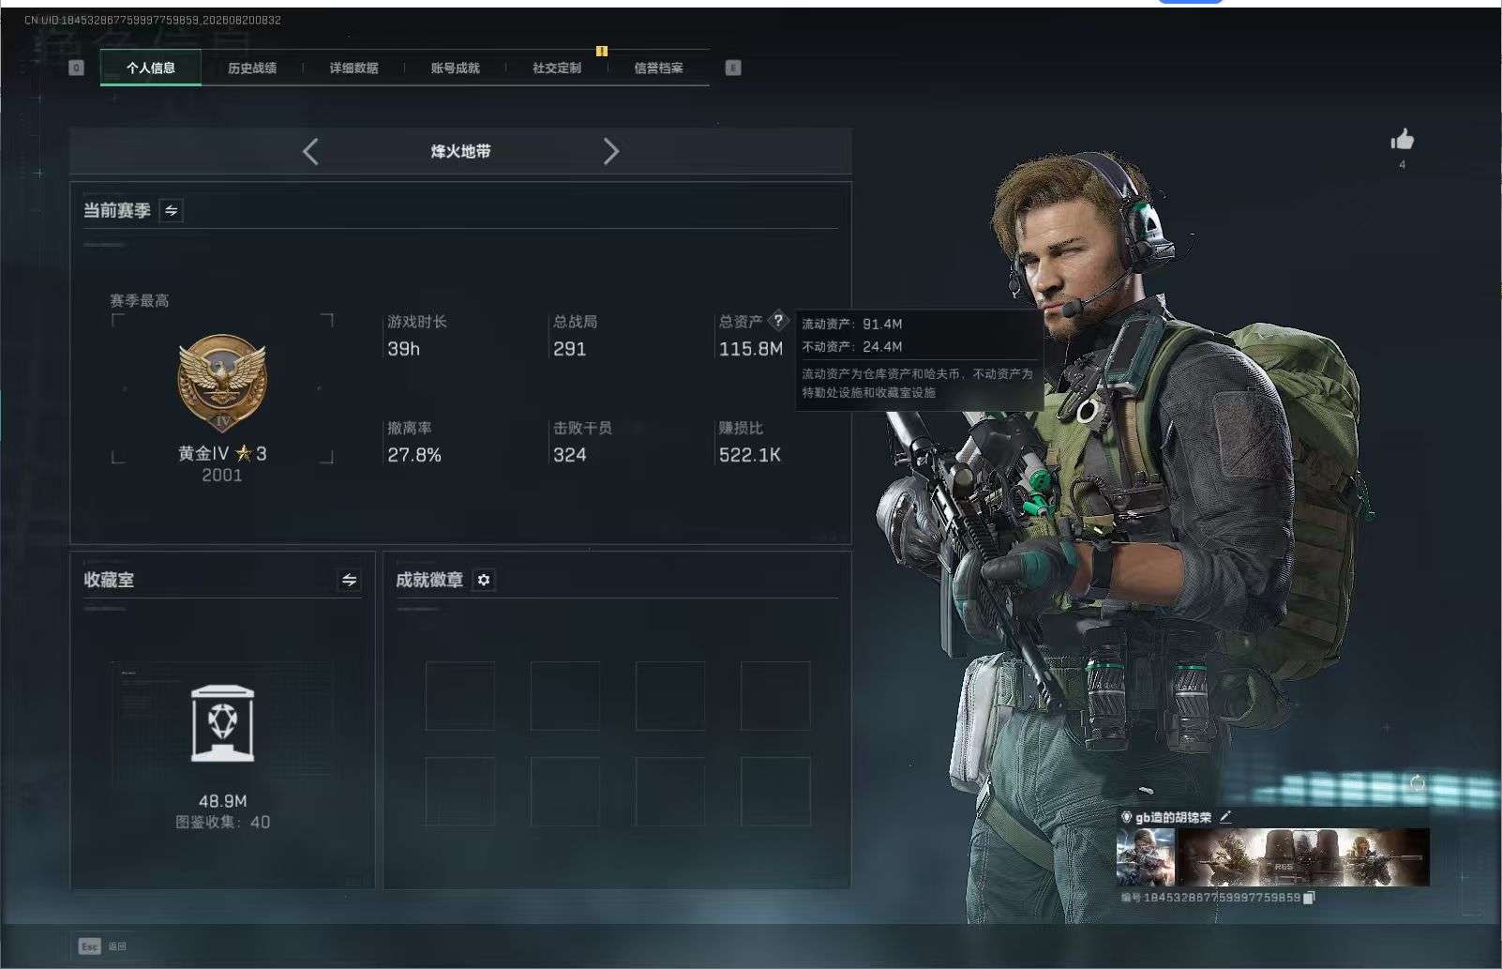
Task: Open 成就徽章 gear settings
Action: tap(484, 580)
